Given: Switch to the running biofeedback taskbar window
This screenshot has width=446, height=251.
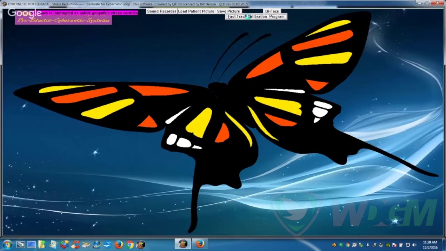Looking at the screenshot, I should pos(183,244).
